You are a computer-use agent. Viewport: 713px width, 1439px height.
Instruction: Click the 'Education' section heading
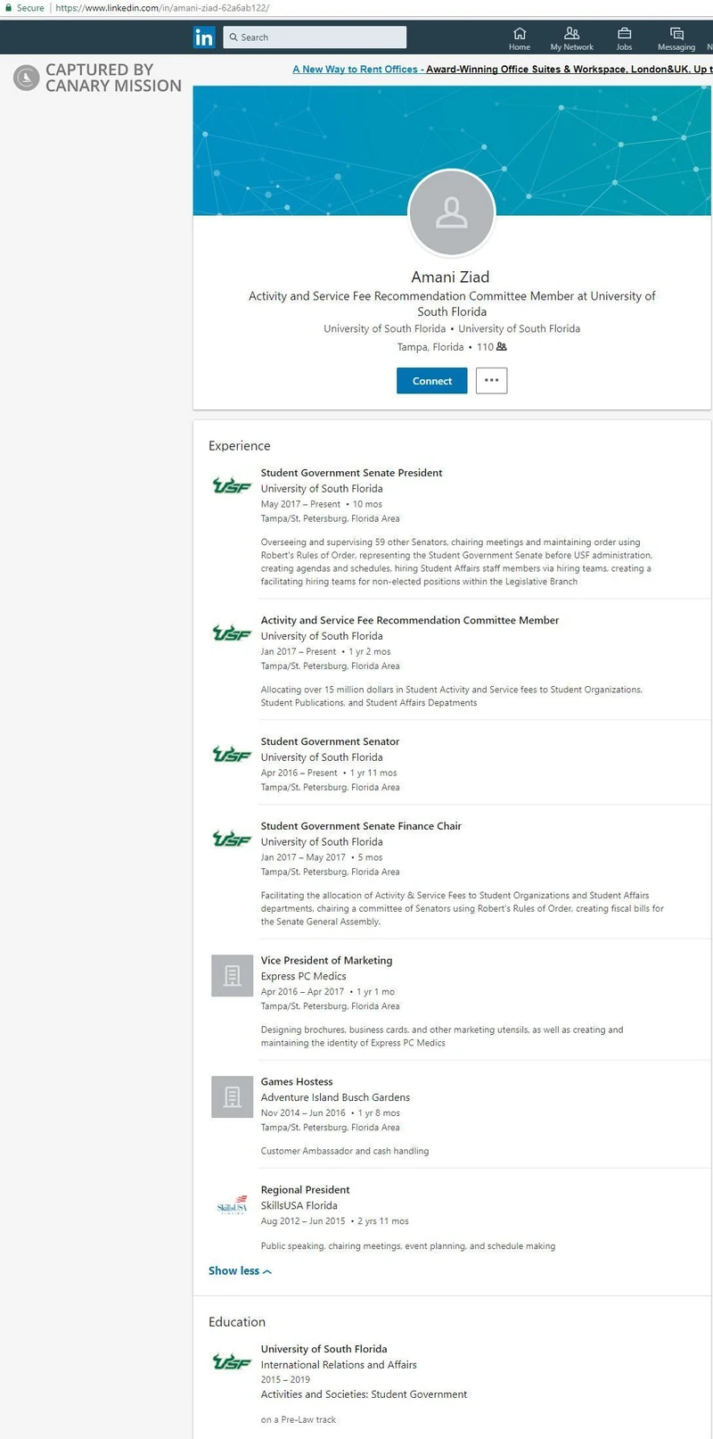pos(237,1322)
